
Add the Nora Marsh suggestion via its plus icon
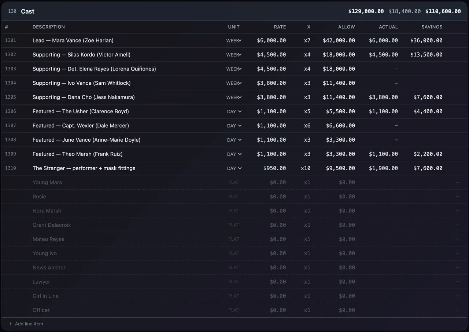(x=458, y=211)
